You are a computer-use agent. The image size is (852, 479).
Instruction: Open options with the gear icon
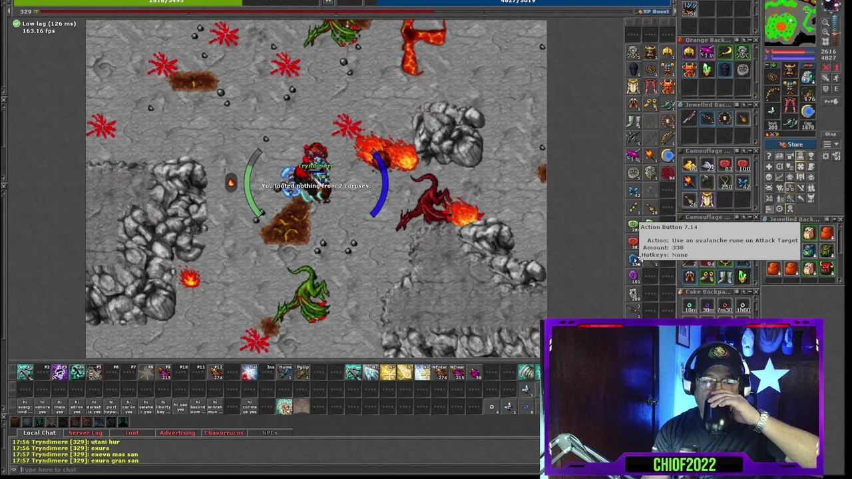[825, 156]
